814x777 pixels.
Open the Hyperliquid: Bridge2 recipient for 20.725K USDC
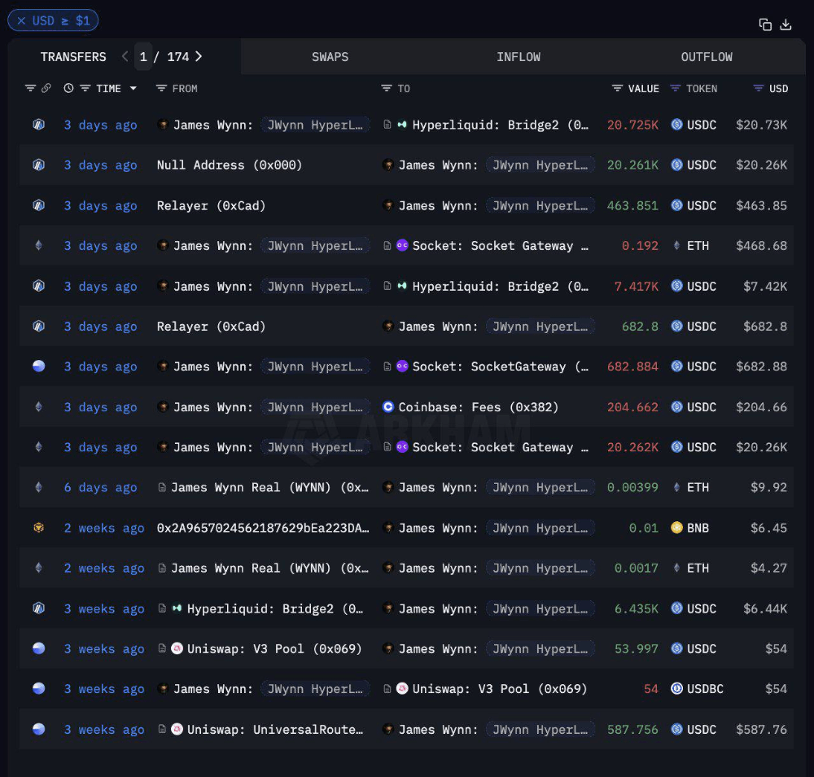pos(501,125)
